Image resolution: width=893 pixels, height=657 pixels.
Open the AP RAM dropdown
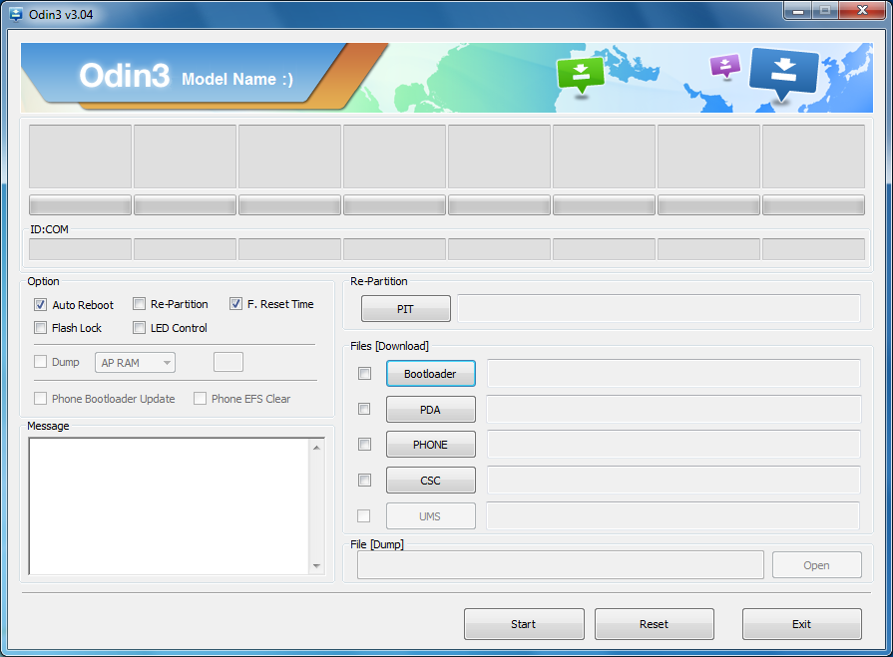pyautogui.click(x=135, y=362)
